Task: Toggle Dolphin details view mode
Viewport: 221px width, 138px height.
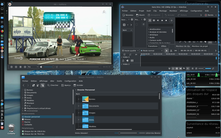Action: point(42,85)
